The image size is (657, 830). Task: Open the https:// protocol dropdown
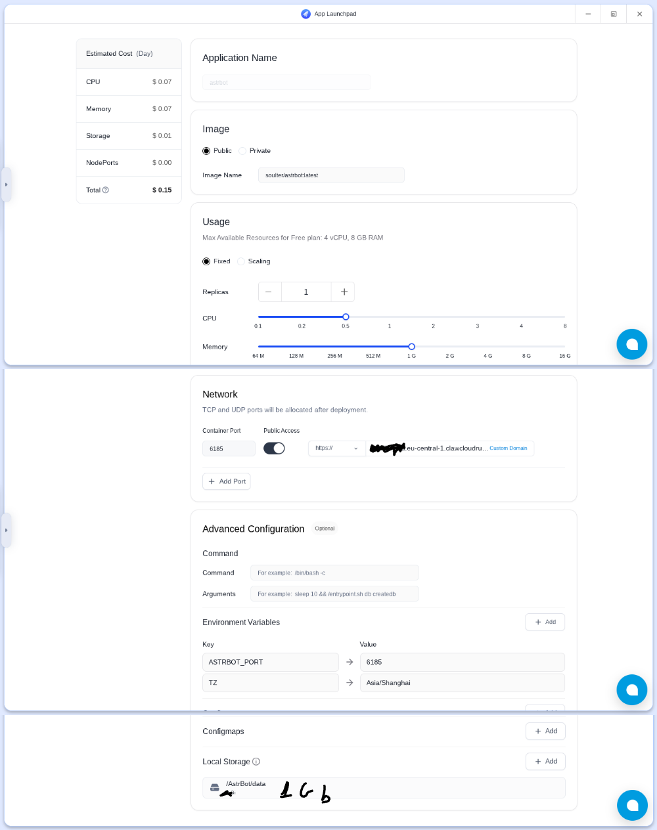pos(336,448)
